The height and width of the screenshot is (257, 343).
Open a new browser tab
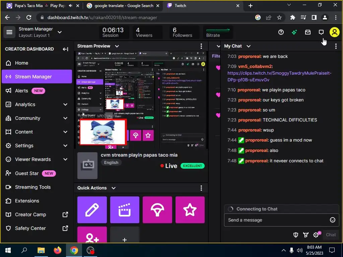click(x=251, y=6)
